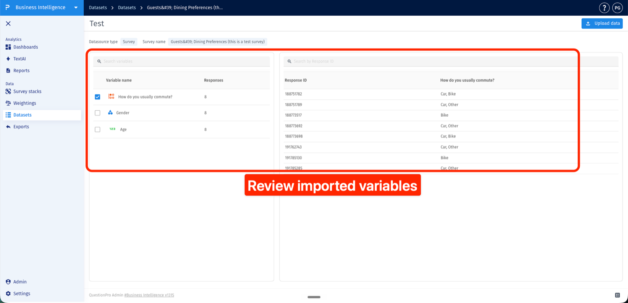Click the Gender variable type icon

pyautogui.click(x=110, y=112)
